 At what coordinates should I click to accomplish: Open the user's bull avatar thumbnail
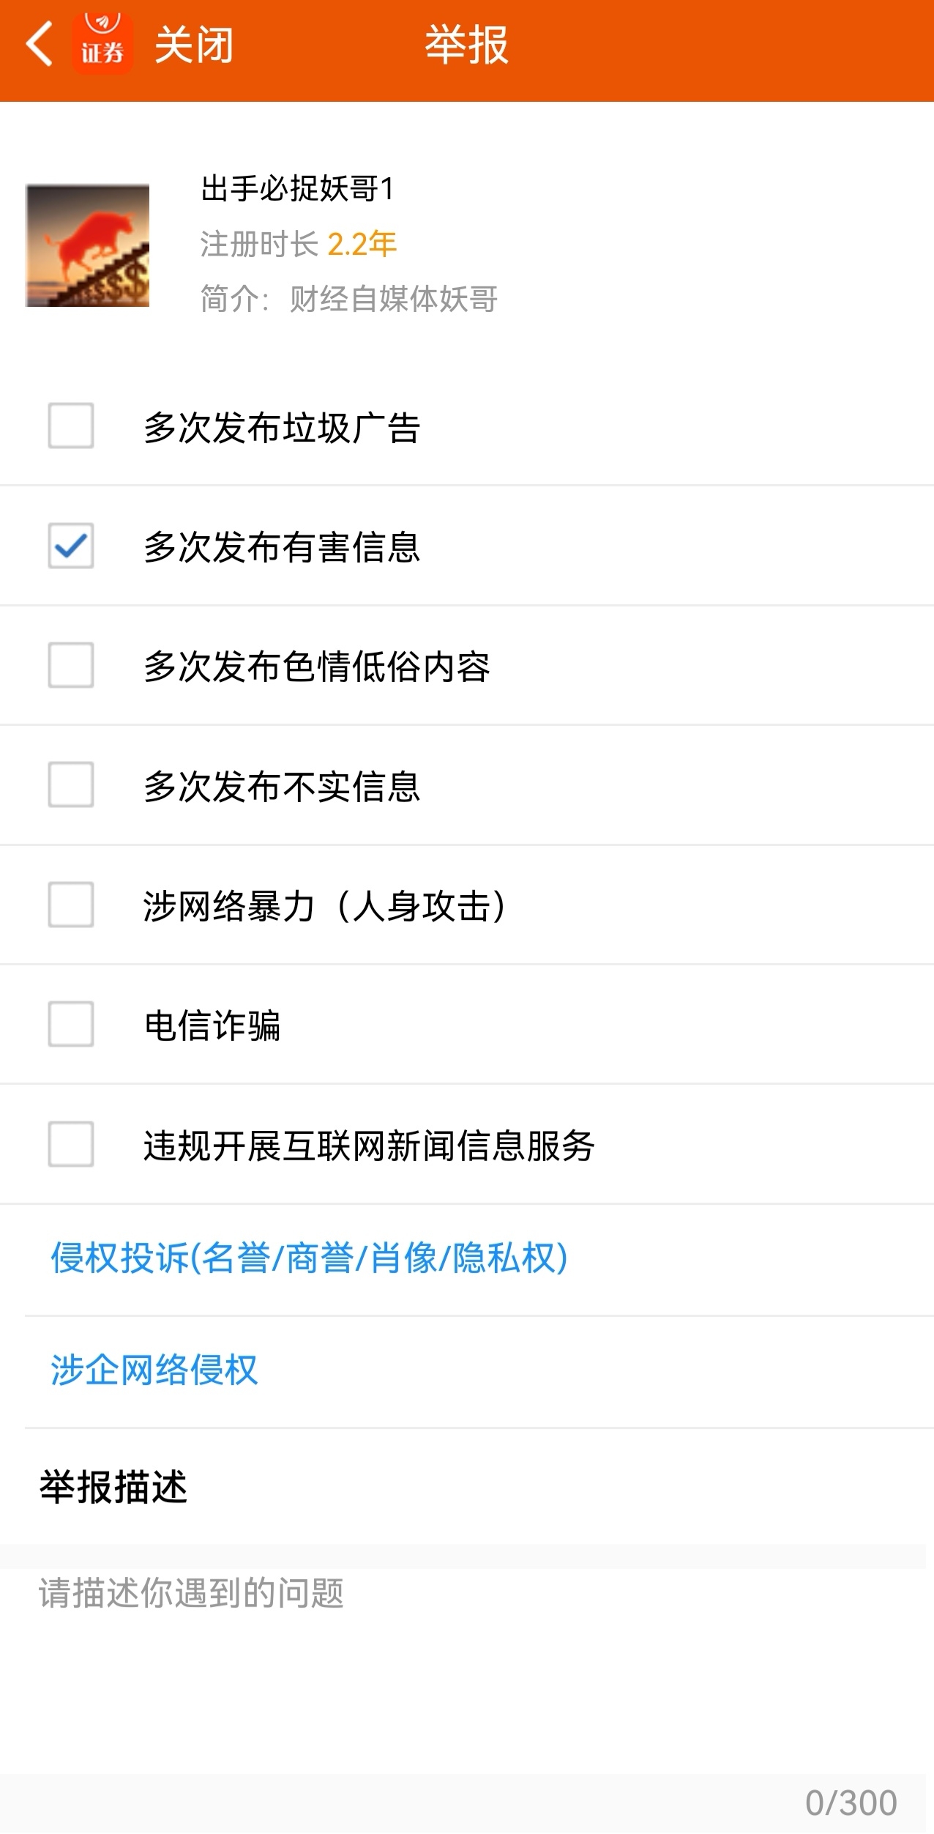[88, 245]
